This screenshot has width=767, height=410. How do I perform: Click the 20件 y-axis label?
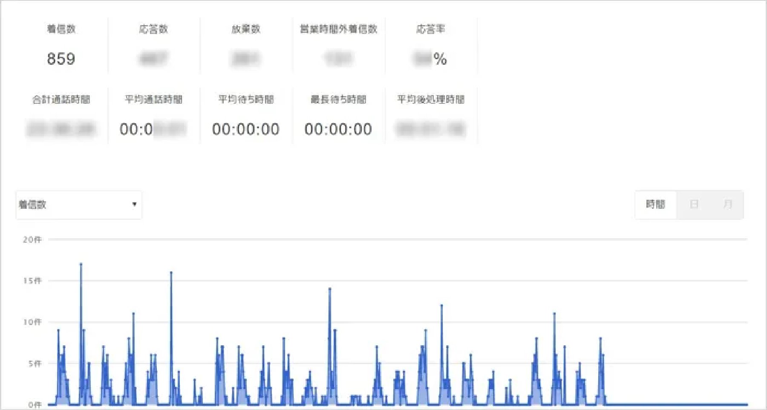32,240
